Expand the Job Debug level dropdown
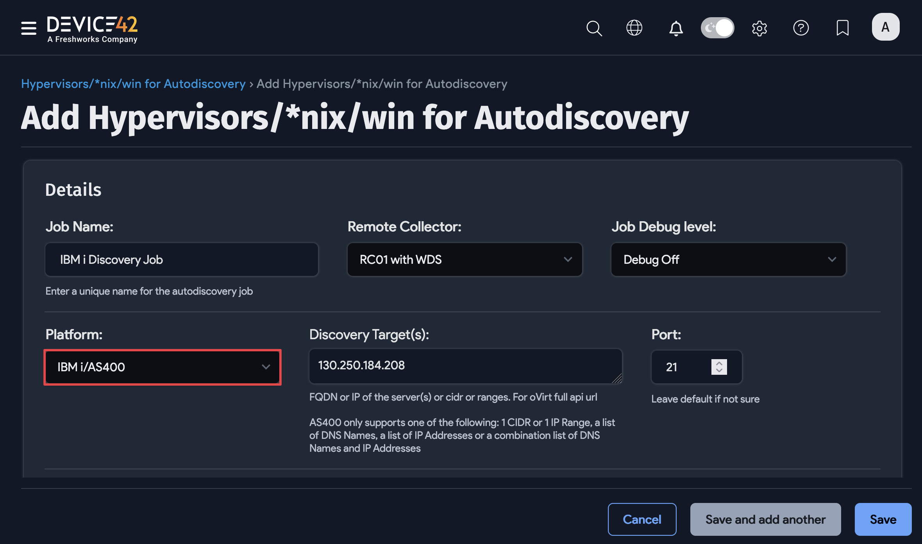922x544 pixels. click(x=728, y=259)
